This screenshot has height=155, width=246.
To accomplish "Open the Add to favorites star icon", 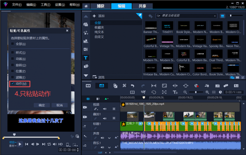I will click(150, 16).
